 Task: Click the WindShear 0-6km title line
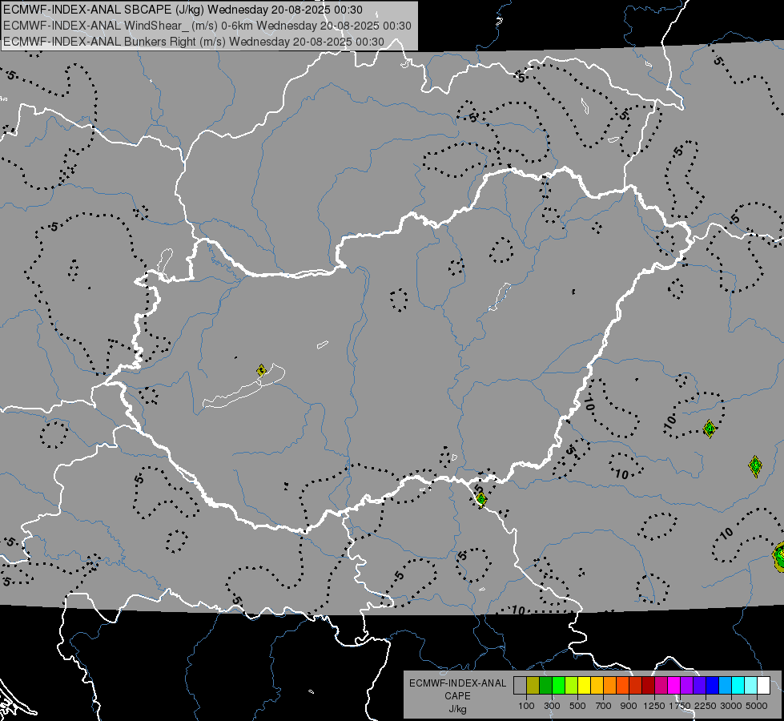207,26
